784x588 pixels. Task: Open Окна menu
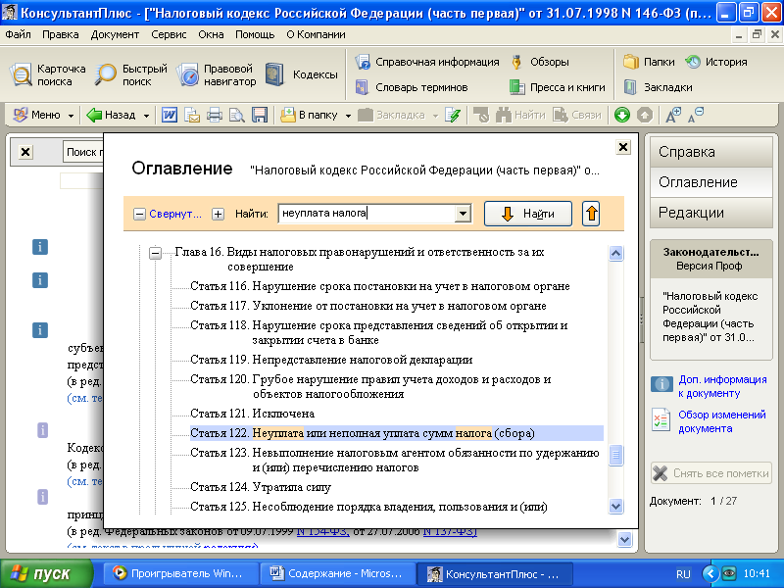pyautogui.click(x=211, y=34)
